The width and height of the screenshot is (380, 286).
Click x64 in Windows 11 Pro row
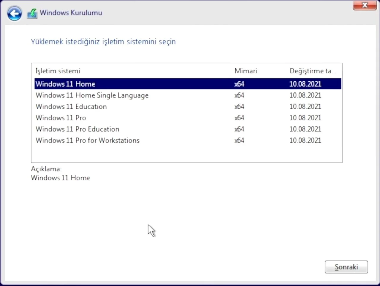239,118
